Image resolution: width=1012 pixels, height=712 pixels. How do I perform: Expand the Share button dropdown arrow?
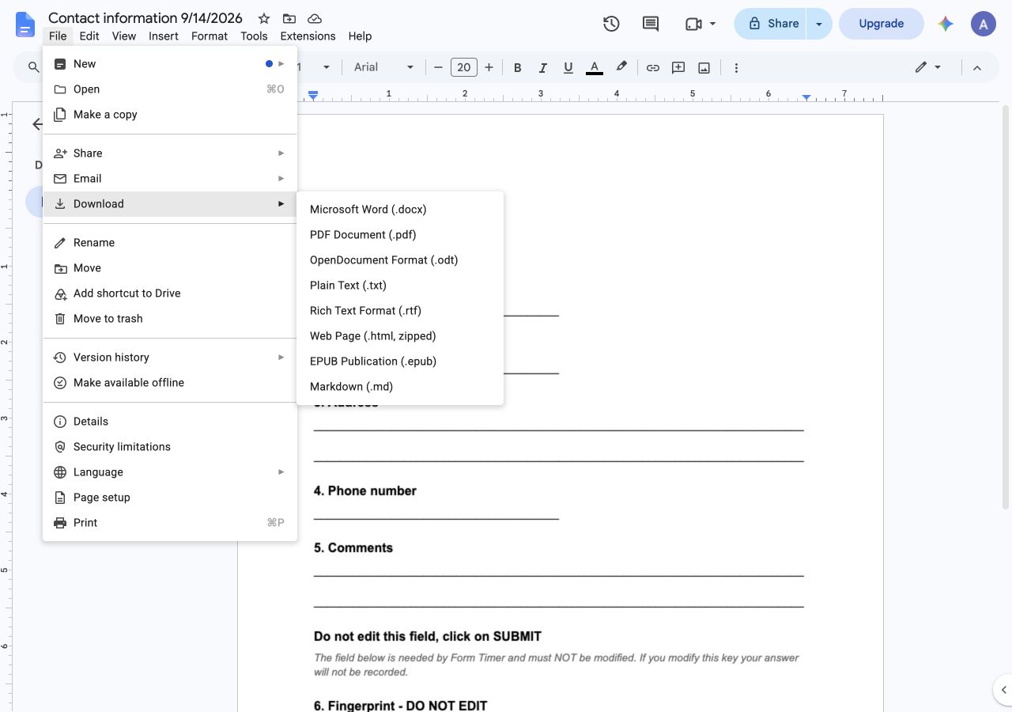[819, 24]
